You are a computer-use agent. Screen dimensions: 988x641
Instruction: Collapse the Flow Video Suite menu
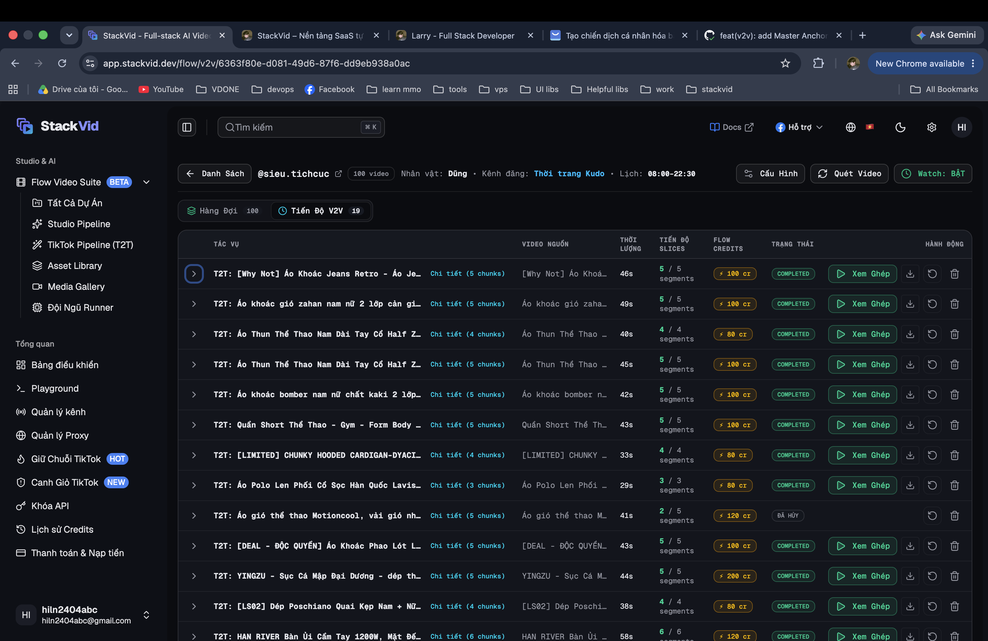pos(146,182)
